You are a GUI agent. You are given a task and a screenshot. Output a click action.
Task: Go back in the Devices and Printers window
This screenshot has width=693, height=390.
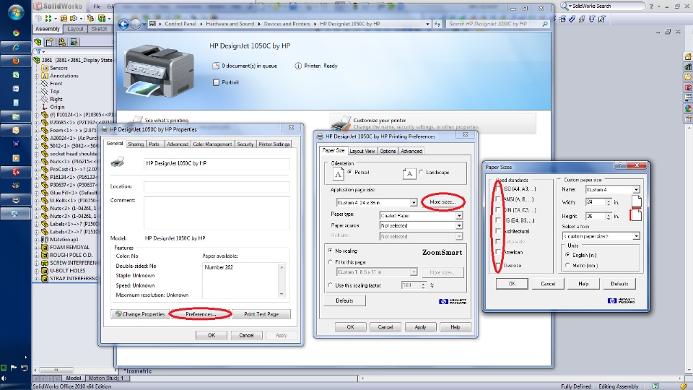[x=123, y=24]
